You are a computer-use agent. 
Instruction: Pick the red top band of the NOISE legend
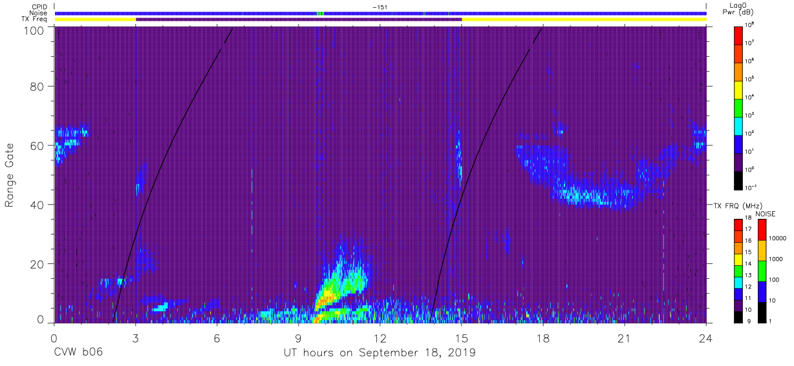coord(761,230)
